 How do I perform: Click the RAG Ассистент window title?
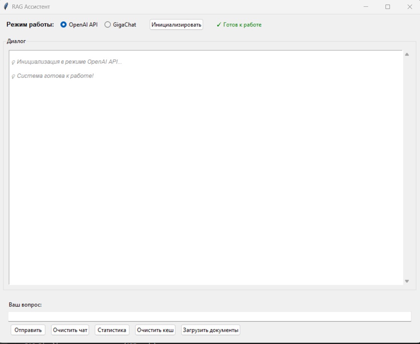coord(31,7)
